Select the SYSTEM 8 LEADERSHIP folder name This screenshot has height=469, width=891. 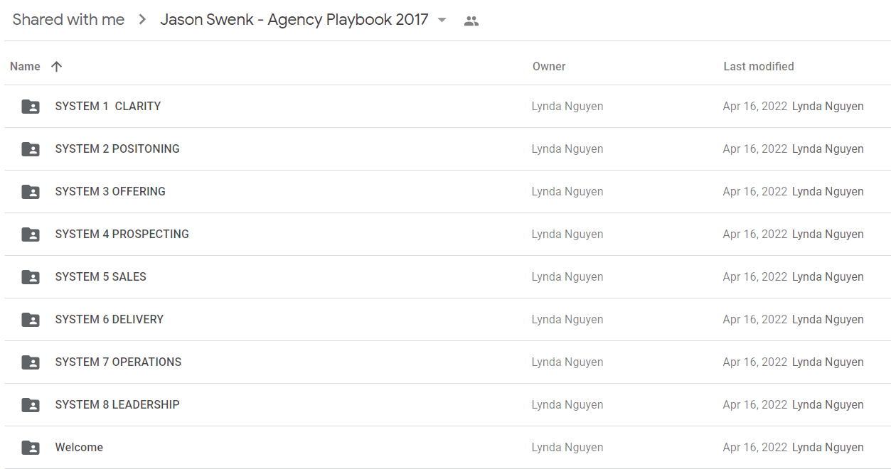[x=117, y=404]
